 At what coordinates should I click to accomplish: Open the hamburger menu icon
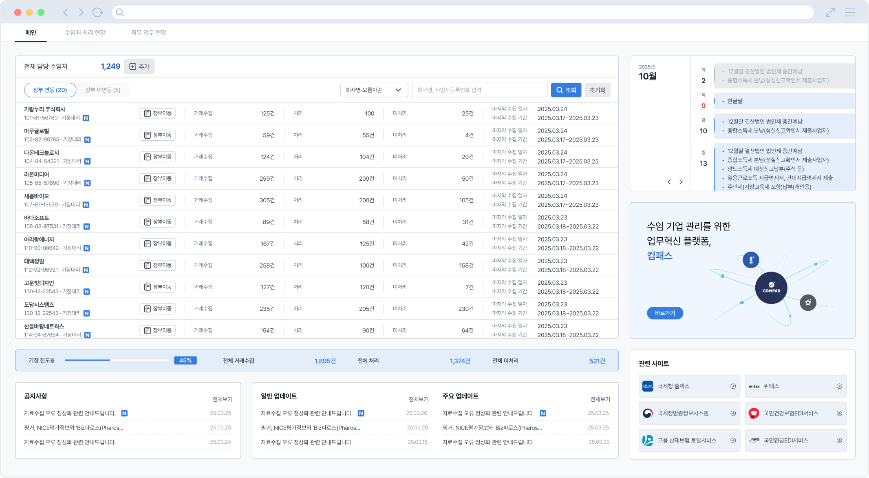[850, 12]
